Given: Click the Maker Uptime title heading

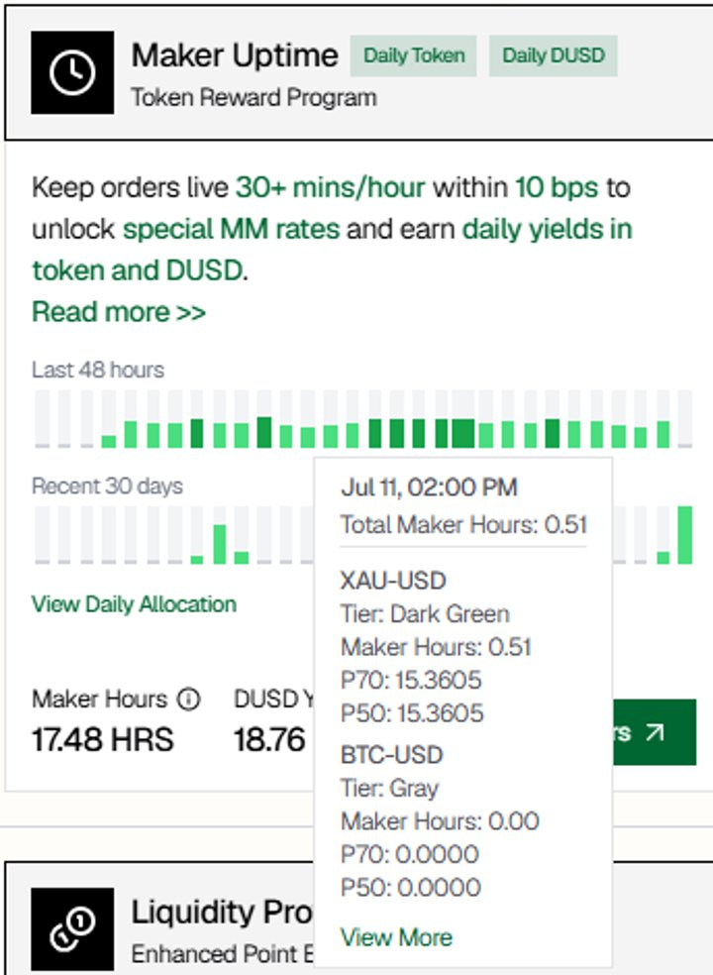Looking at the screenshot, I should (235, 55).
